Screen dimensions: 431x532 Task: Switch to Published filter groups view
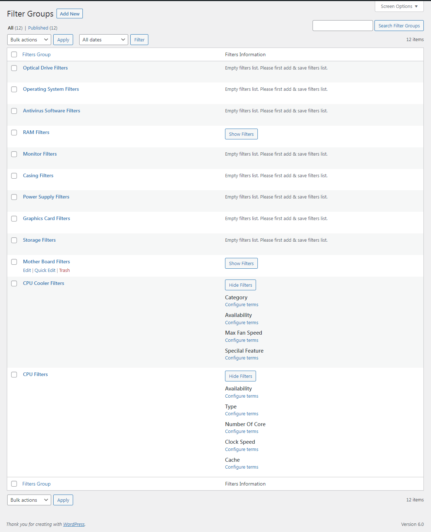pyautogui.click(x=42, y=28)
